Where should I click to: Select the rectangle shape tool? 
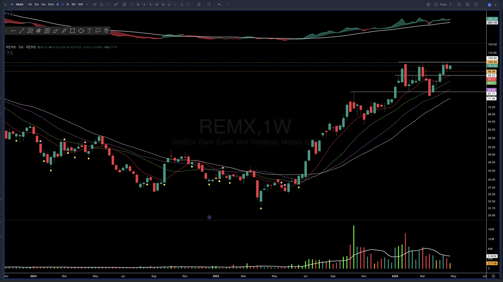pos(73,31)
